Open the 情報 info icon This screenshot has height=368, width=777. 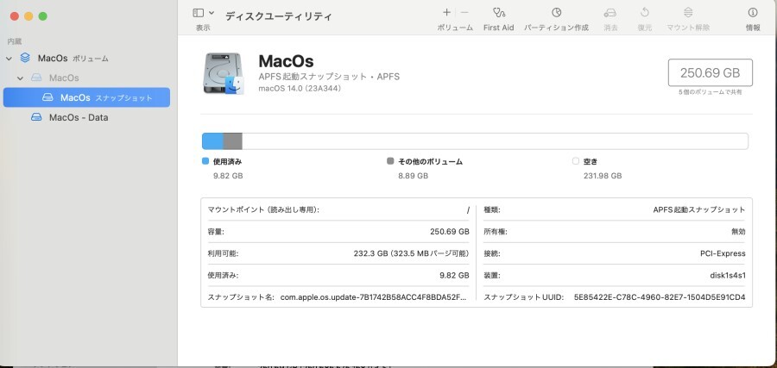pos(753,12)
